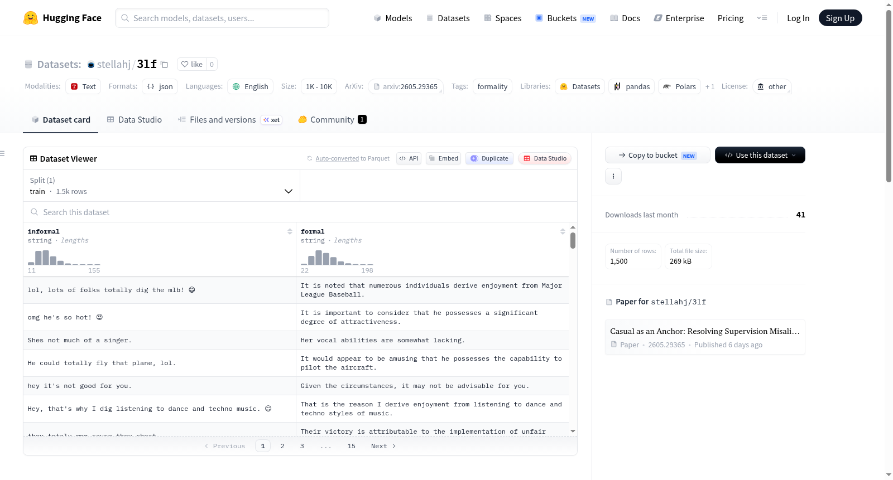Click the left sidebar table-of-contents icon
893x480 pixels.
point(2,153)
